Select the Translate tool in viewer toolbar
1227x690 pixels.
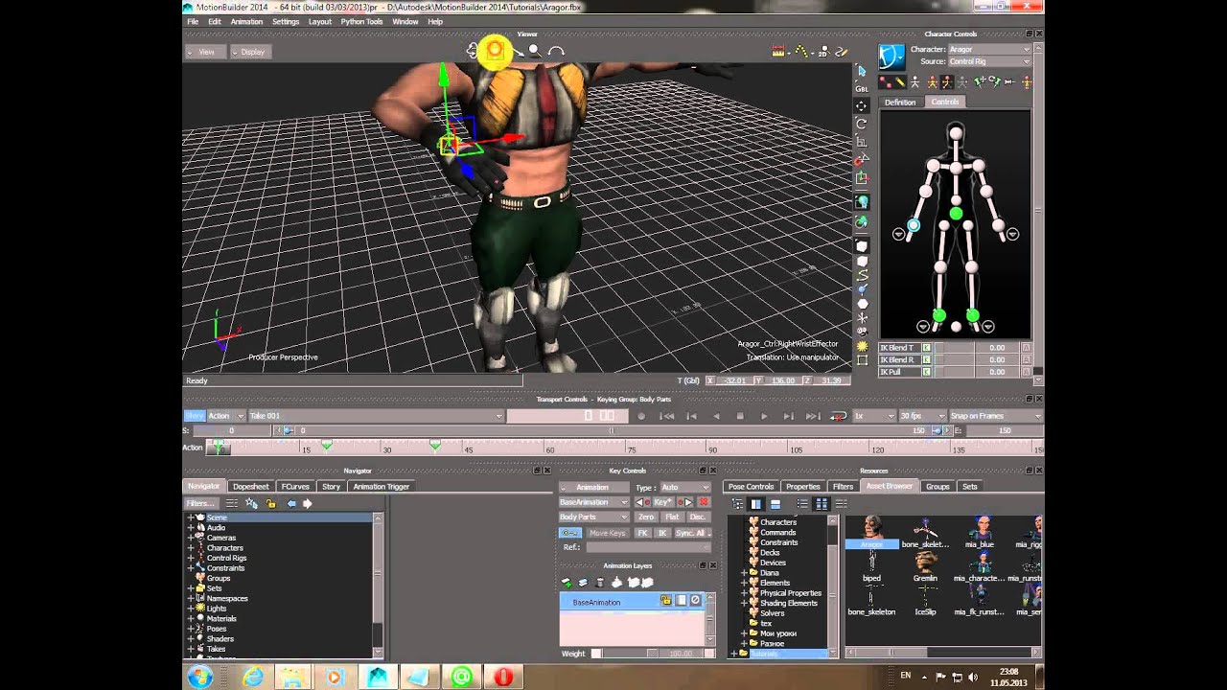(861, 105)
